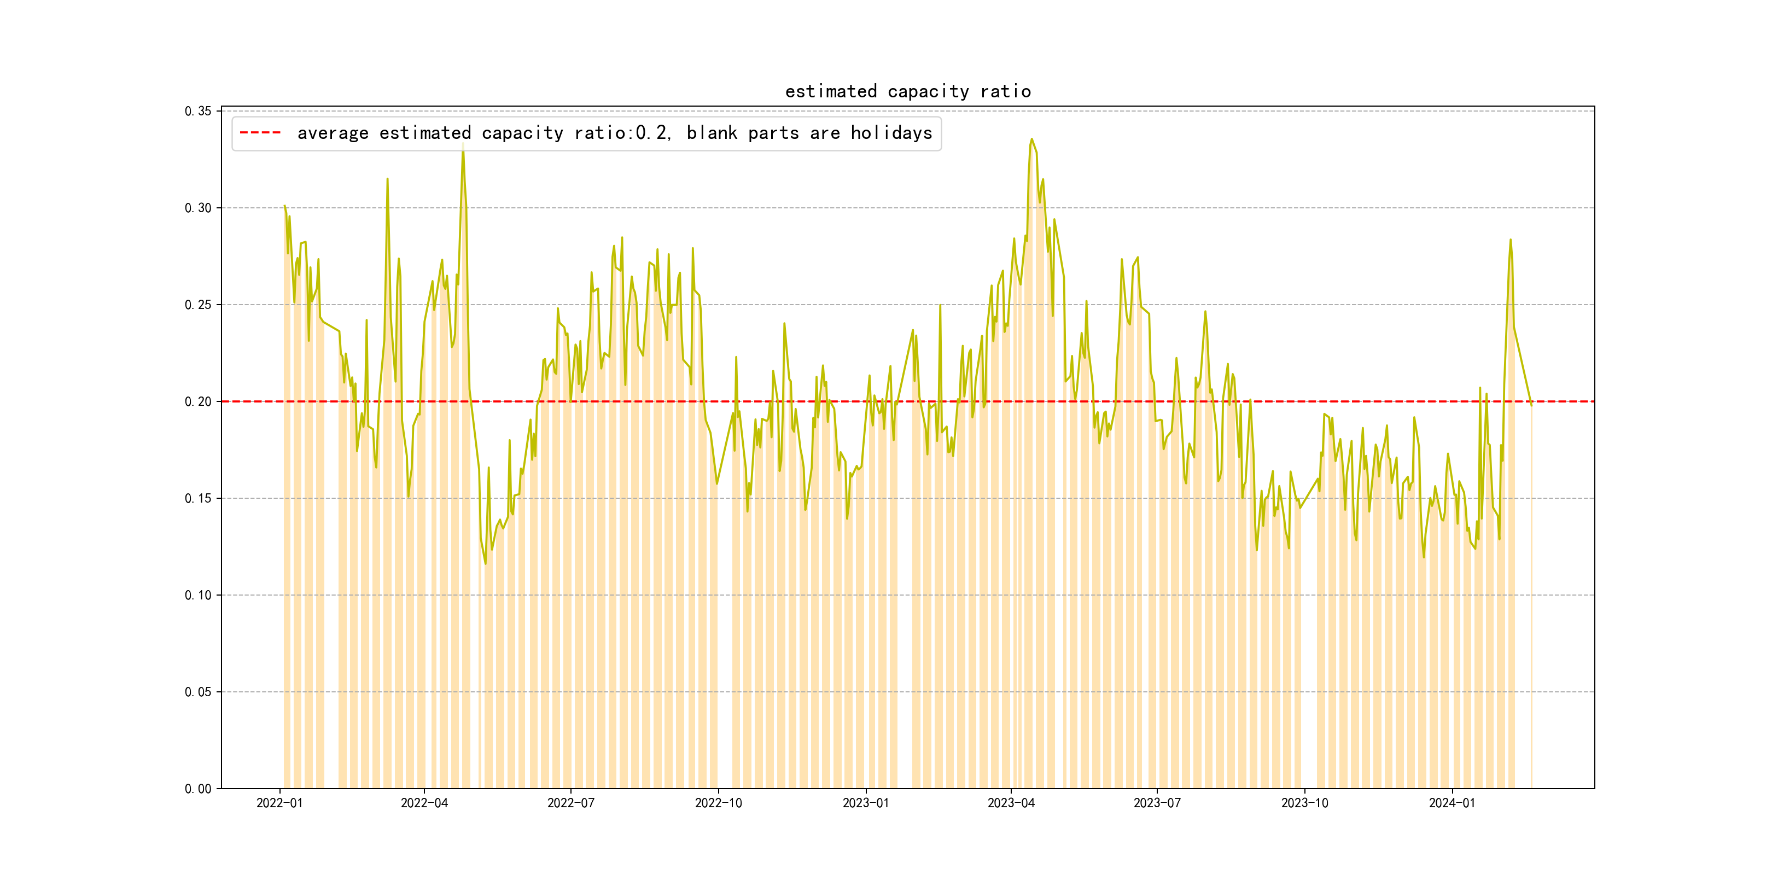Screen dimensions: 1772x886
Task: Click the legend text about holidays
Action: click(614, 133)
